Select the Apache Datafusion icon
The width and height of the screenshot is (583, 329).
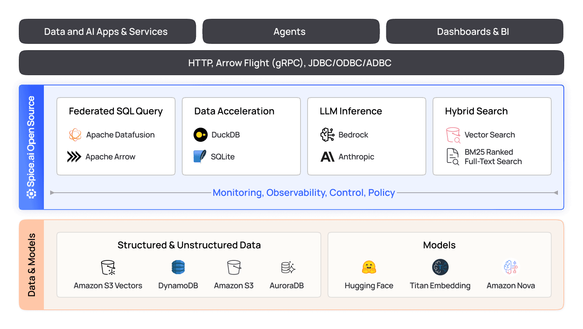[74, 135]
